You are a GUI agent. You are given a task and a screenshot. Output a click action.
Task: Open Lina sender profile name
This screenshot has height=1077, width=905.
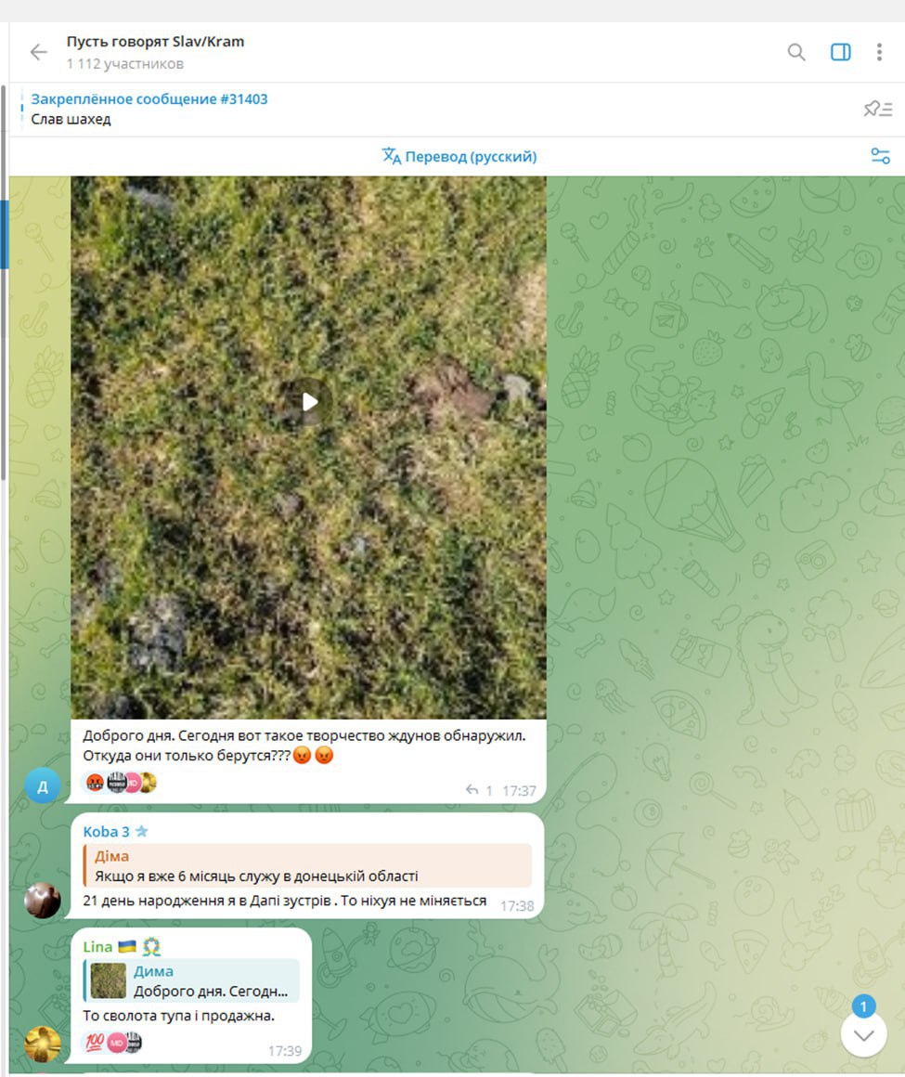[97, 946]
